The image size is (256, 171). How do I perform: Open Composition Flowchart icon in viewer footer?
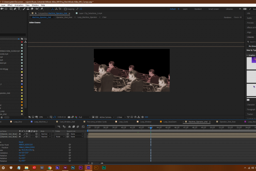point(139,117)
